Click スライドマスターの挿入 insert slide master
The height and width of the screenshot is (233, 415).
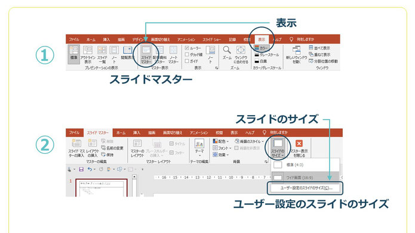(x=76, y=148)
